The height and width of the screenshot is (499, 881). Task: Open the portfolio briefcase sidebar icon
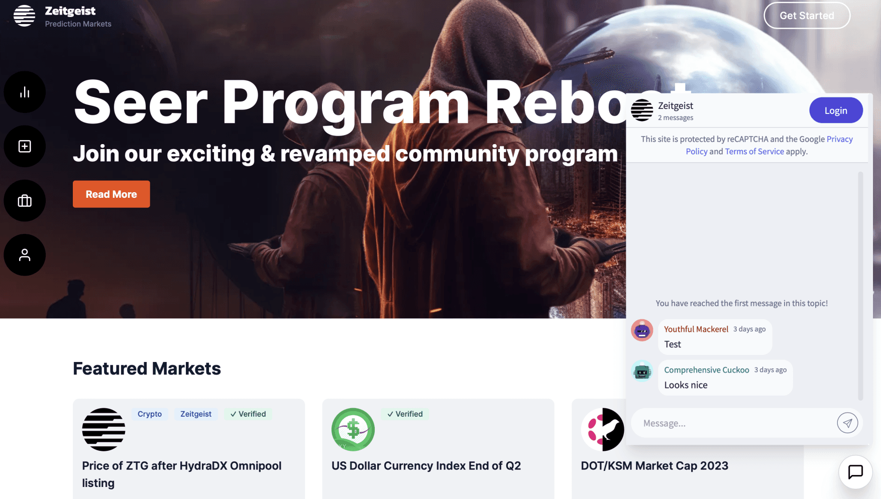(25, 201)
